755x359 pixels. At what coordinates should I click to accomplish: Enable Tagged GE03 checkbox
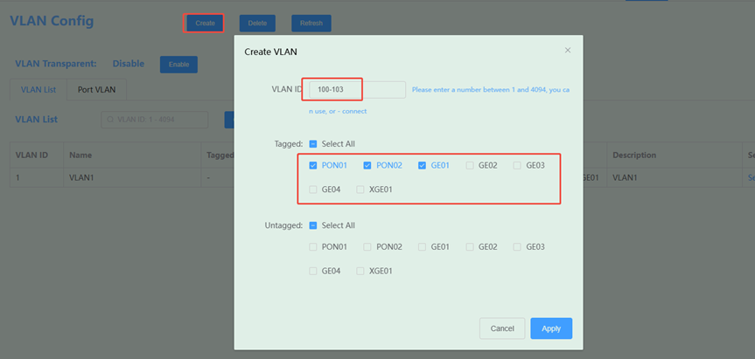pos(517,165)
